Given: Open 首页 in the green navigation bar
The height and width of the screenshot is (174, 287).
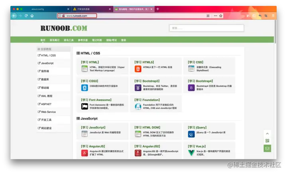Looking at the screenshot, I should (x=43, y=40).
